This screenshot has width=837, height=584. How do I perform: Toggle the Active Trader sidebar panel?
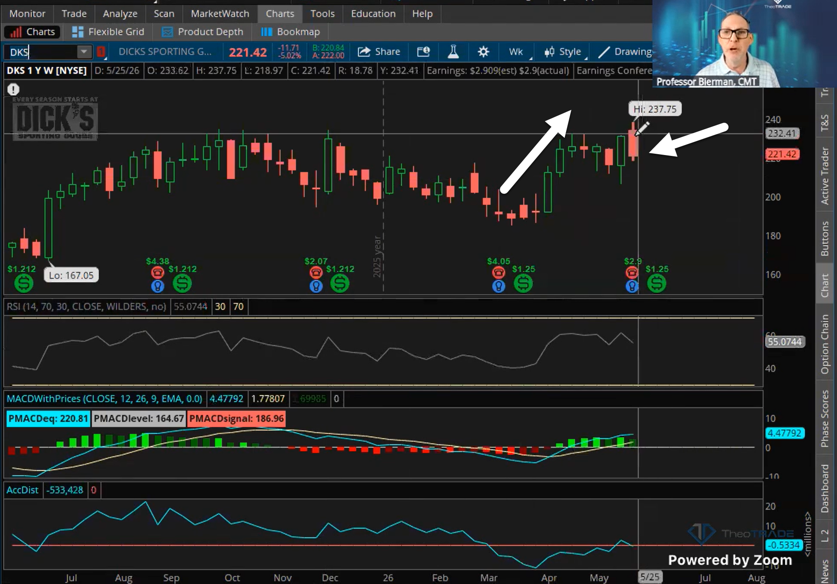825,176
